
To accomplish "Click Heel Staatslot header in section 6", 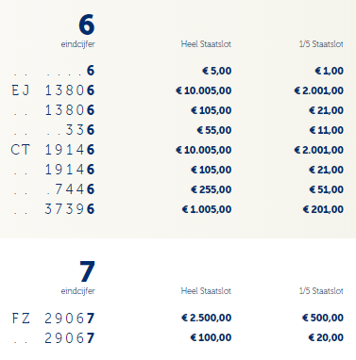I will point(206,44).
